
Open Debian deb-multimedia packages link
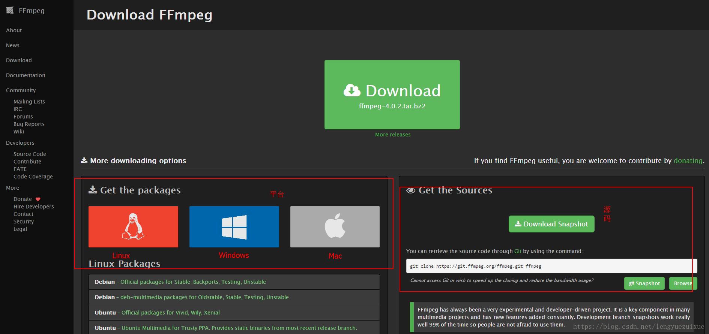click(x=204, y=297)
